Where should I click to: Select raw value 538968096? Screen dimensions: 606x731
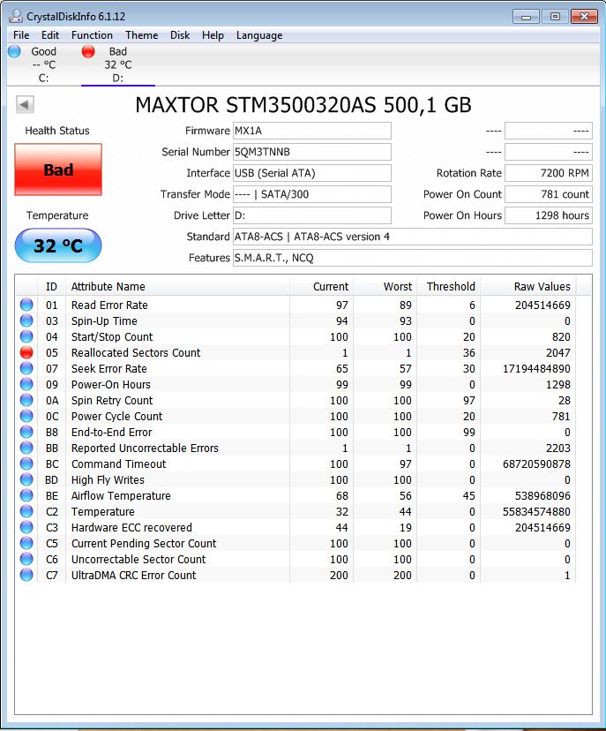[542, 496]
